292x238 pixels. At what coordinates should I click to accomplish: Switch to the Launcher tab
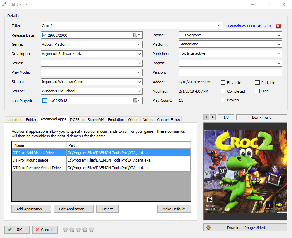point(14,120)
